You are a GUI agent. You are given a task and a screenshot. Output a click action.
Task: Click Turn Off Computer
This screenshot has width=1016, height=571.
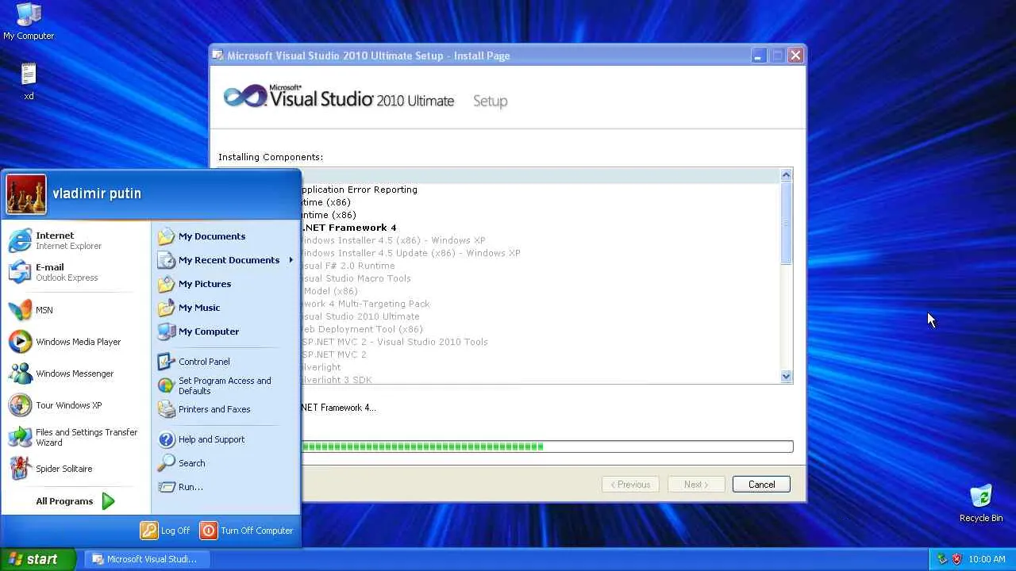coord(247,531)
